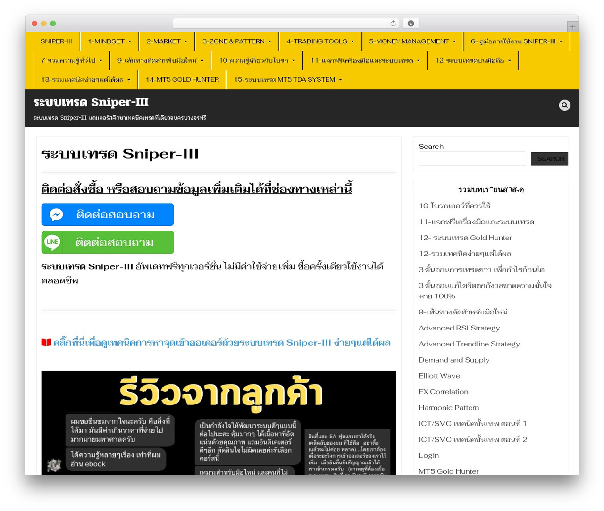Click the SEARCH button in sidebar

coord(550,159)
